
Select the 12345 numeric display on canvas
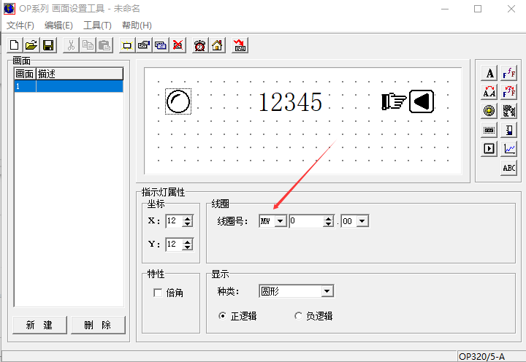(290, 102)
